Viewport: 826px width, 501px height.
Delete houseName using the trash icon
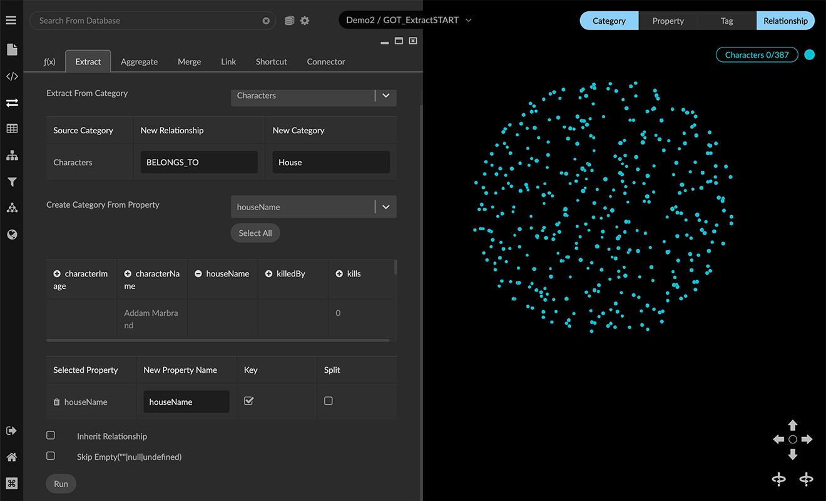click(57, 402)
